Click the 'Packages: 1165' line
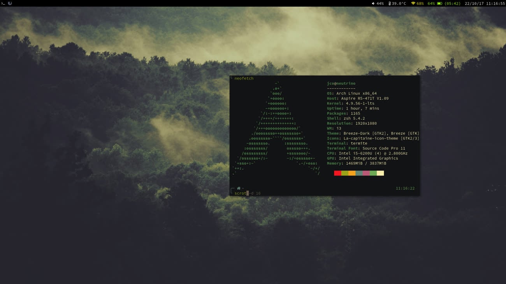 [x=344, y=113]
